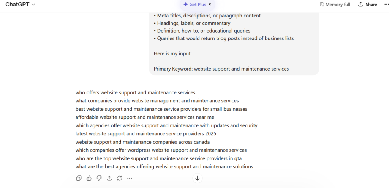Viewport: 389px width, 188px height.
Task: Click the 'Here is my input:' message text
Action: click(173, 53)
